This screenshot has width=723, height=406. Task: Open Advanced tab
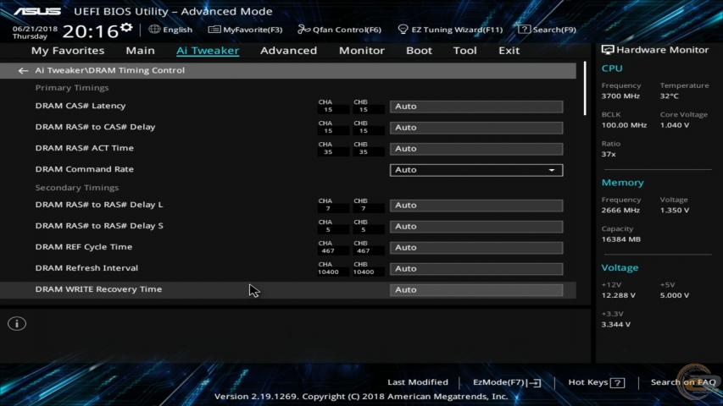click(x=289, y=51)
